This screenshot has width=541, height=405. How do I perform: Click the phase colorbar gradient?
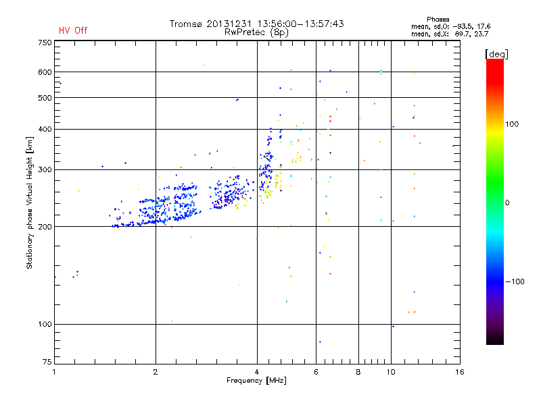(x=495, y=201)
